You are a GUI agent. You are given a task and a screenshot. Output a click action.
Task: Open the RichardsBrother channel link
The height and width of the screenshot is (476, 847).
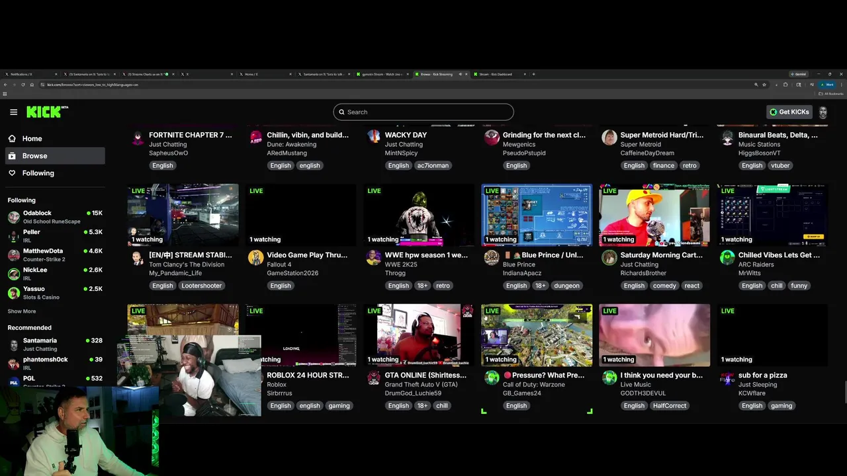(x=643, y=273)
